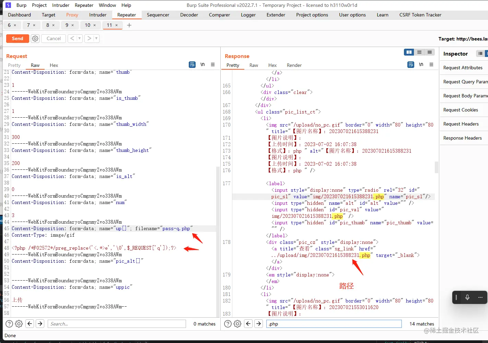Open the Window menu

(107, 5)
